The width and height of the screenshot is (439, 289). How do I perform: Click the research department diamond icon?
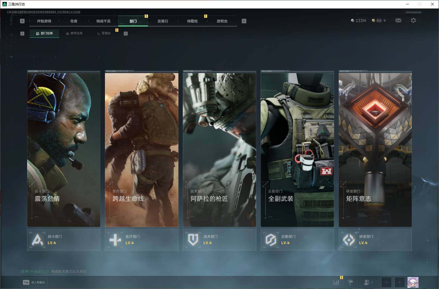pos(349,240)
